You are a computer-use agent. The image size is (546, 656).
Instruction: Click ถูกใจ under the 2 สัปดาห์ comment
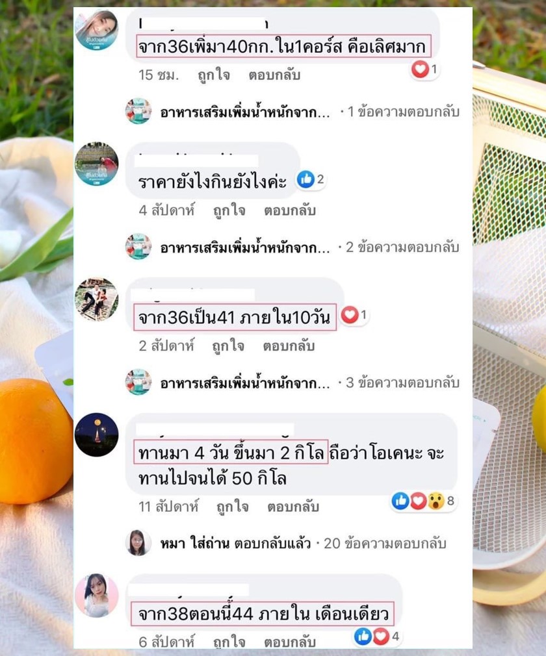coord(228,346)
